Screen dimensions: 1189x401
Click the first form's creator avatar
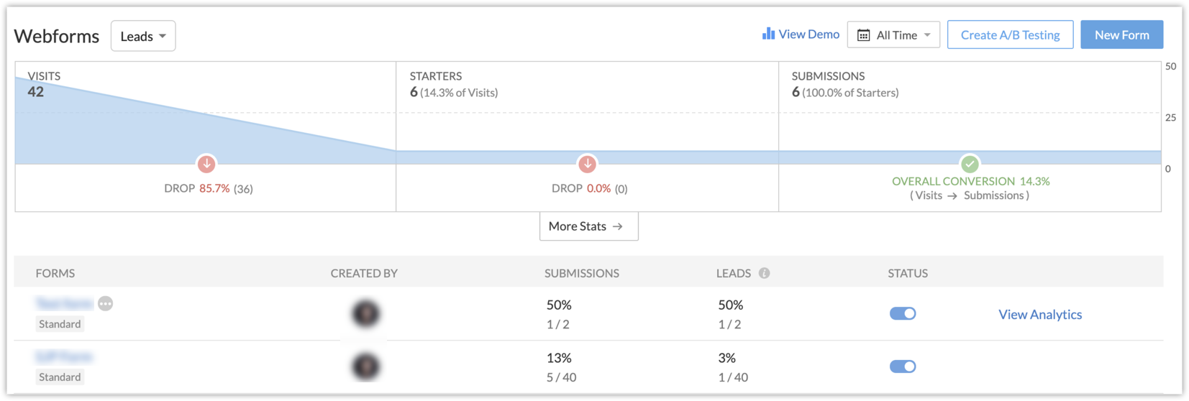coord(365,314)
